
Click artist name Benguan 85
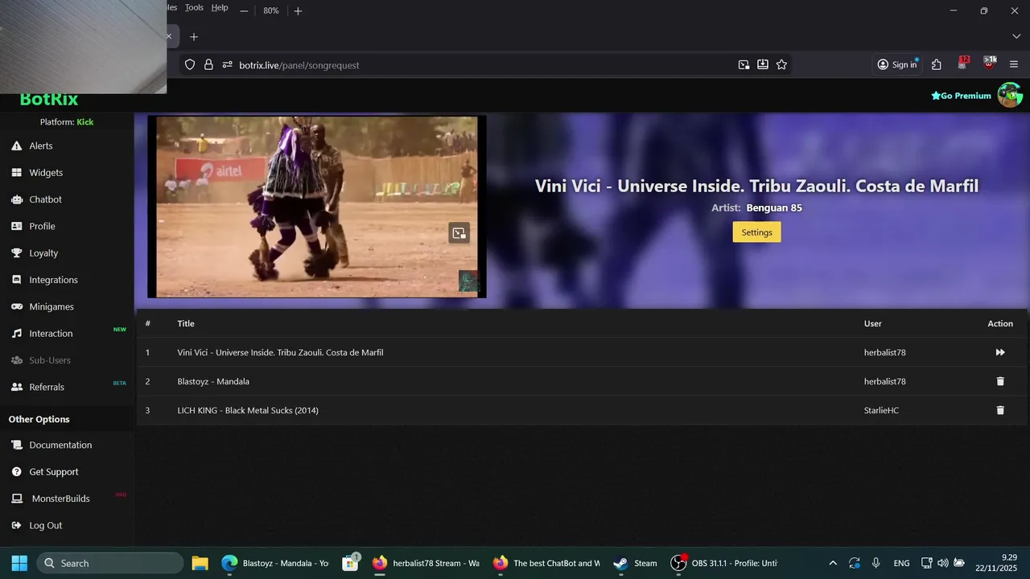click(774, 207)
